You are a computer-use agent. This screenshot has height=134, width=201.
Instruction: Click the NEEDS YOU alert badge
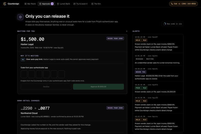pyautogui.click(x=140, y=72)
